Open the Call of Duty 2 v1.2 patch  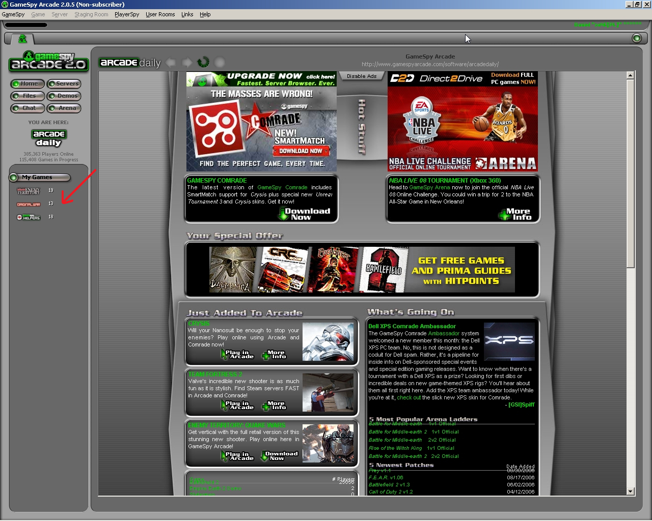click(391, 492)
